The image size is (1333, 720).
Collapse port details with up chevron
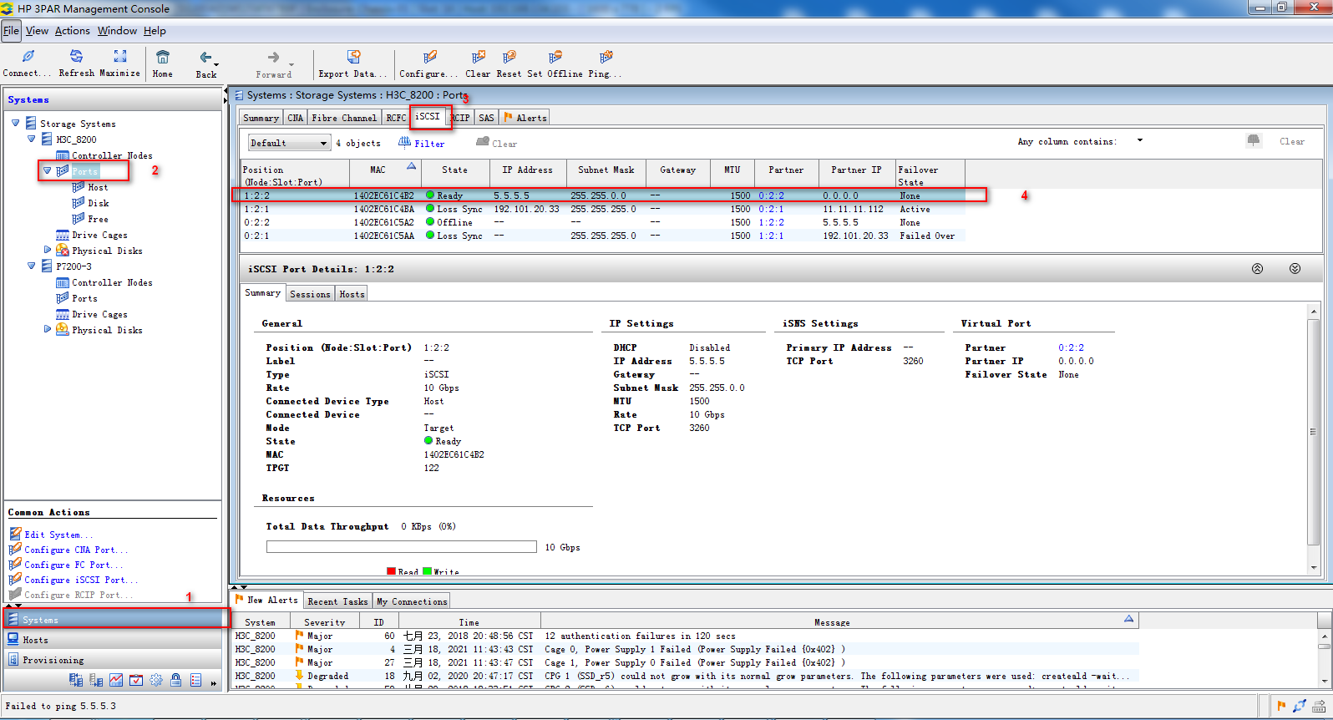pyautogui.click(x=1257, y=269)
